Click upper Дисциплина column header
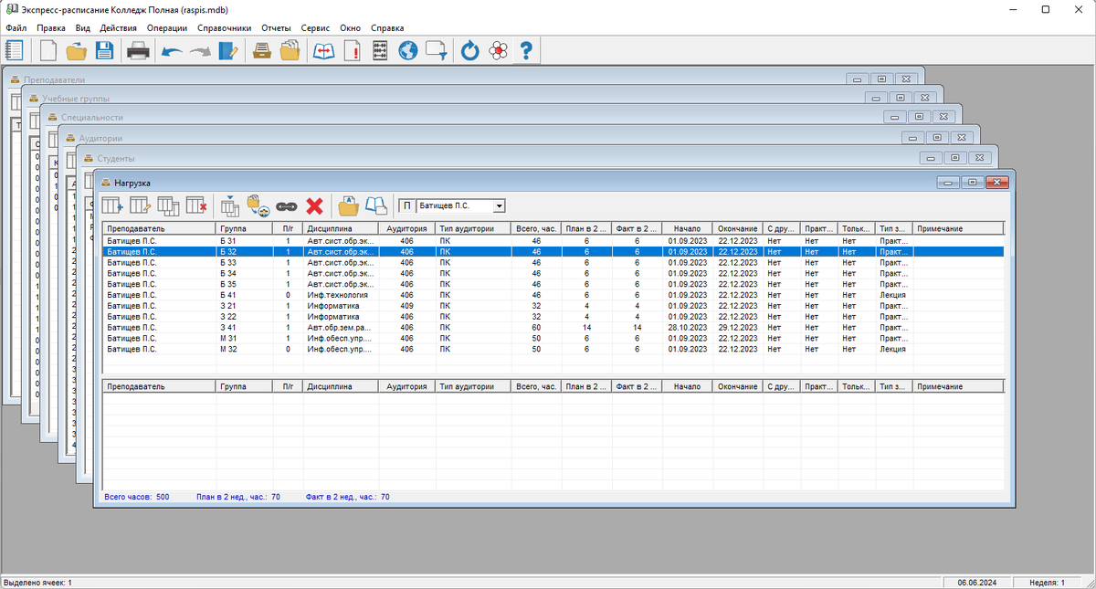Screen dimensions: 1096x589 click(x=342, y=229)
